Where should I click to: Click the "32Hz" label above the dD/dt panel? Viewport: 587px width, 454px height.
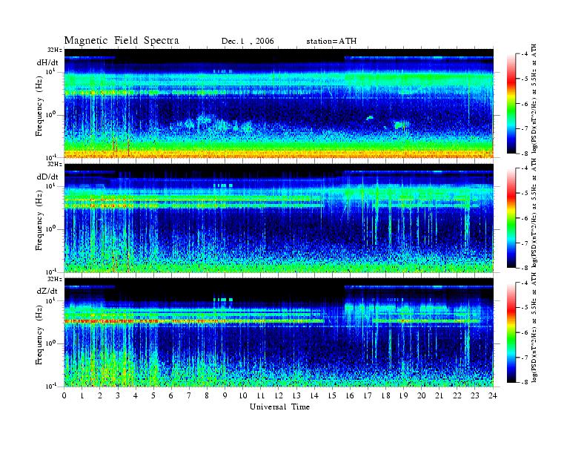click(55, 164)
